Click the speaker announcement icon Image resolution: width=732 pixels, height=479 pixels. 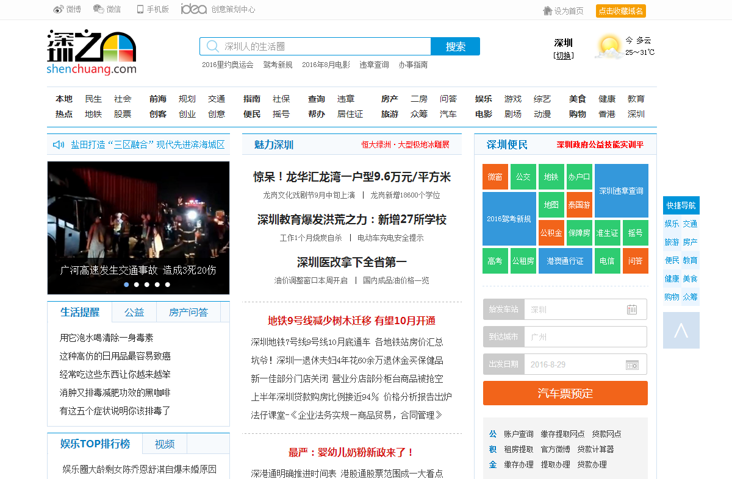(59, 144)
